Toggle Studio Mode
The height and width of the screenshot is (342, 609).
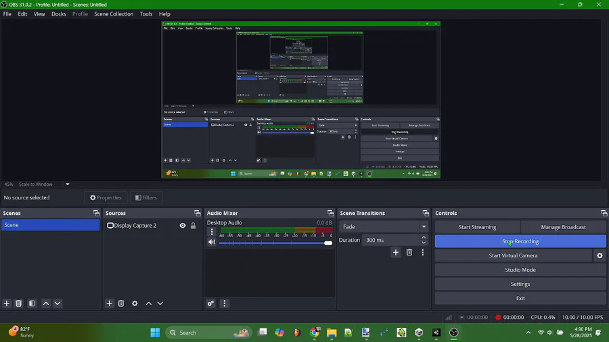click(520, 270)
